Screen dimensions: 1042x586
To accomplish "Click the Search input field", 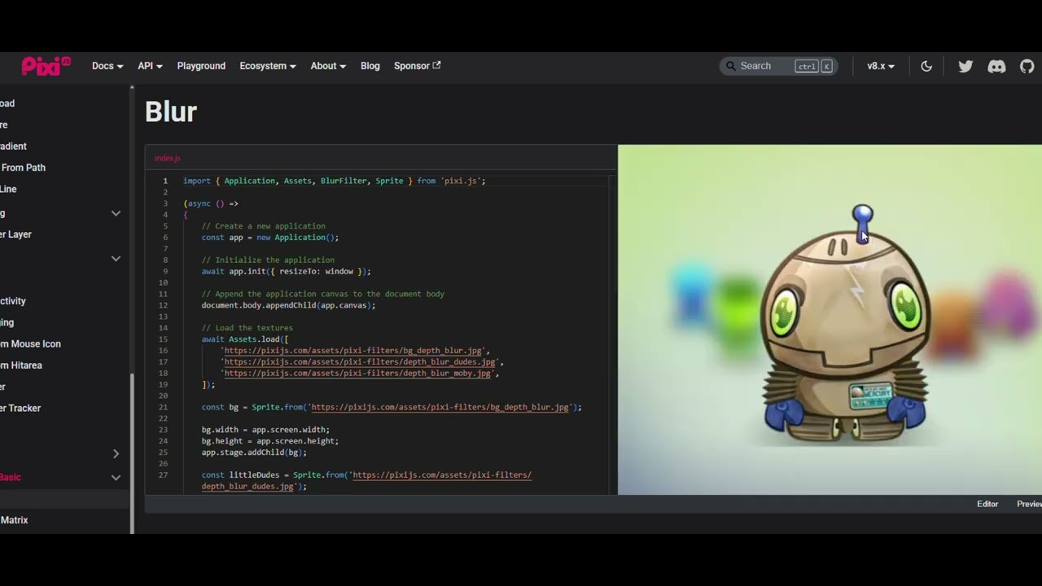I will (778, 66).
